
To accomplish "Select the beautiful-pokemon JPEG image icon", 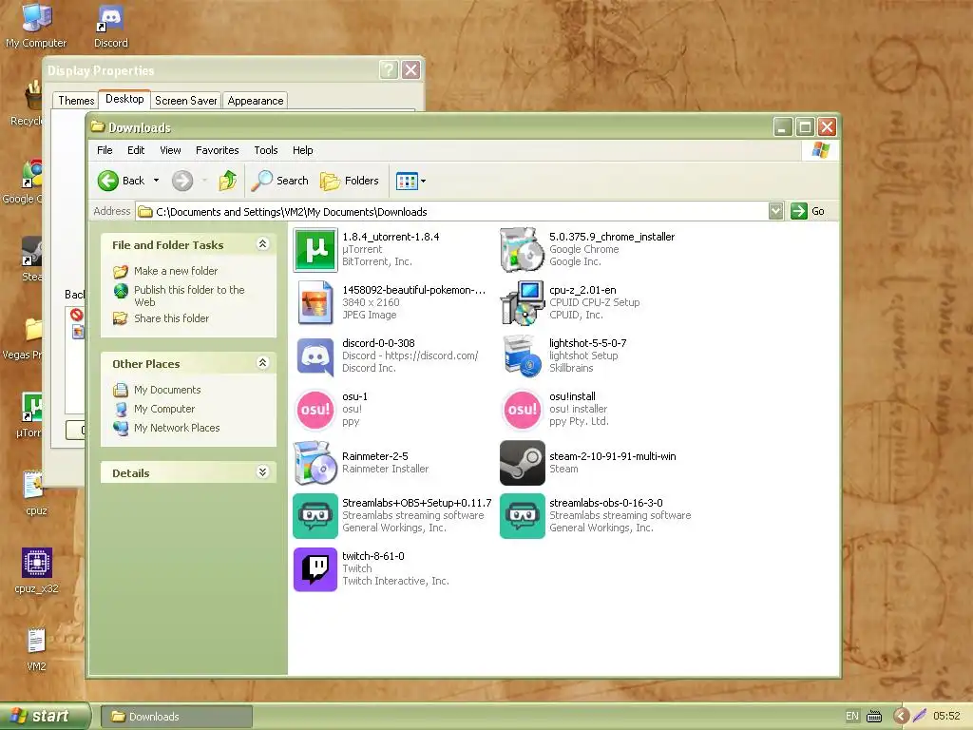I will (315, 303).
